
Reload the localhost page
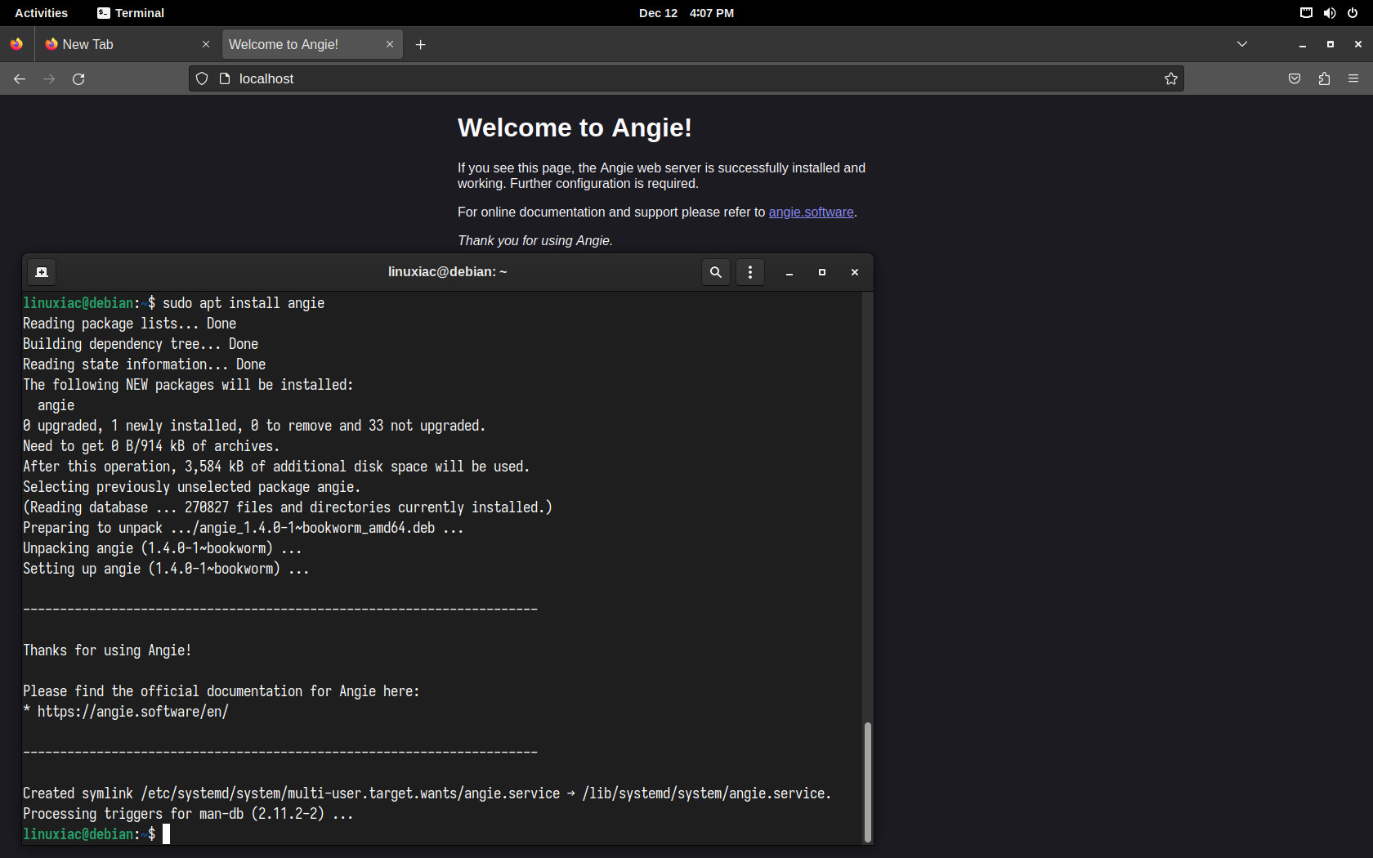(x=78, y=78)
